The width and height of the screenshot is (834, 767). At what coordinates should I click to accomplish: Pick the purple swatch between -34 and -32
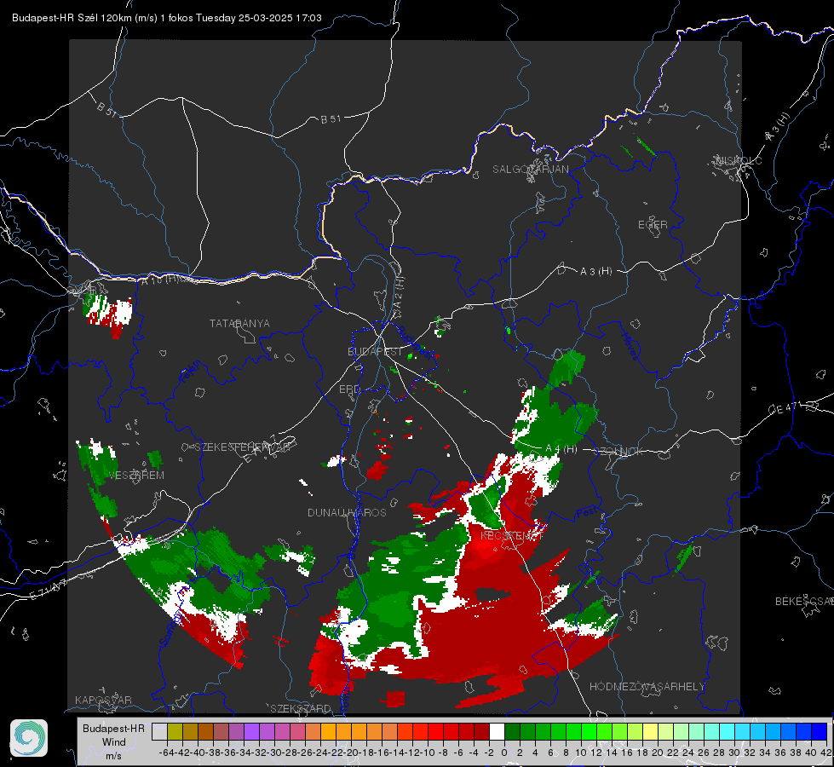[251, 731]
